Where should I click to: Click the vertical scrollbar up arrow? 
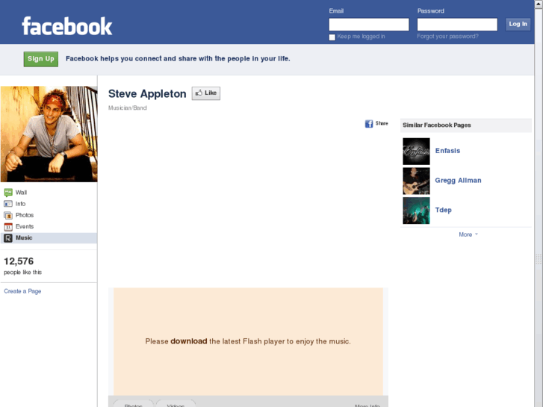539,4
